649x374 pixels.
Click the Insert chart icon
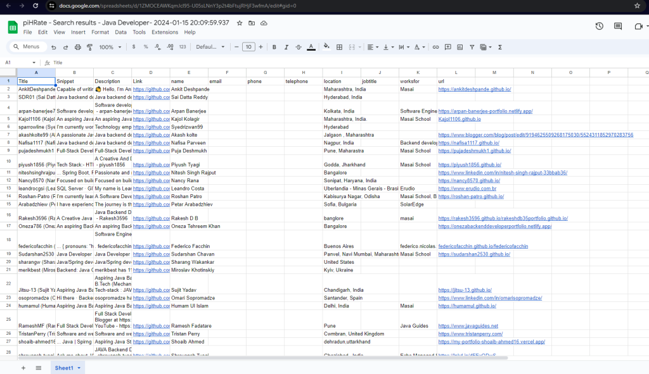pyautogui.click(x=460, y=47)
